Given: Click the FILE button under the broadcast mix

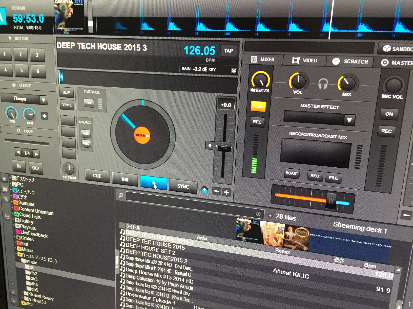Looking at the screenshot, I should (x=333, y=178).
